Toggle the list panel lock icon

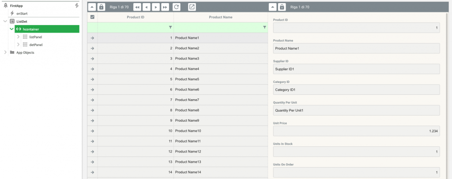point(101,7)
